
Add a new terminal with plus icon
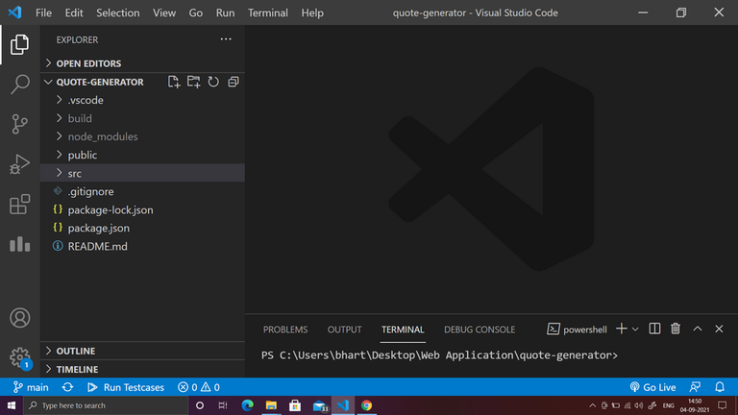622,329
